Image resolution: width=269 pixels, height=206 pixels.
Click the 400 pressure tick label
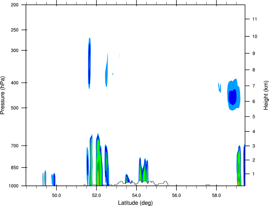[15, 83]
